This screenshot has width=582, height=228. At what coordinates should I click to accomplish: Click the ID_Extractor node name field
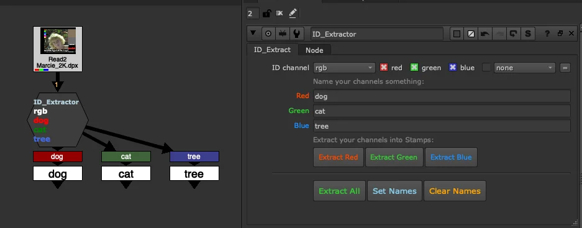(x=377, y=34)
